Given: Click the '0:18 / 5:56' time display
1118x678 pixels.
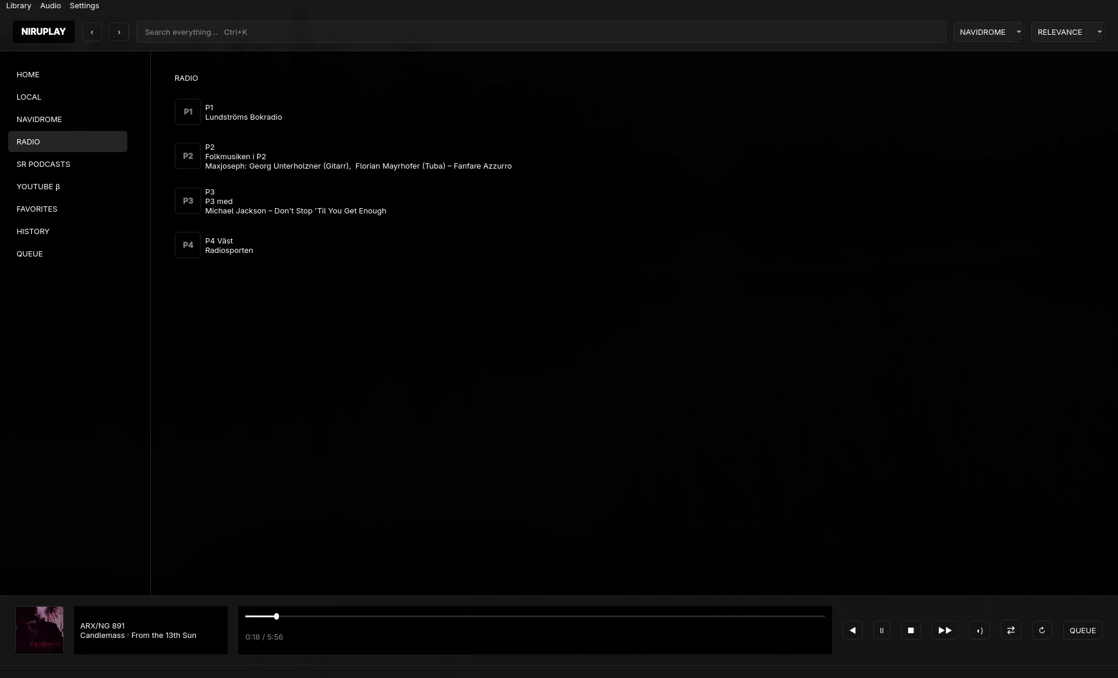Looking at the screenshot, I should click(x=264, y=637).
